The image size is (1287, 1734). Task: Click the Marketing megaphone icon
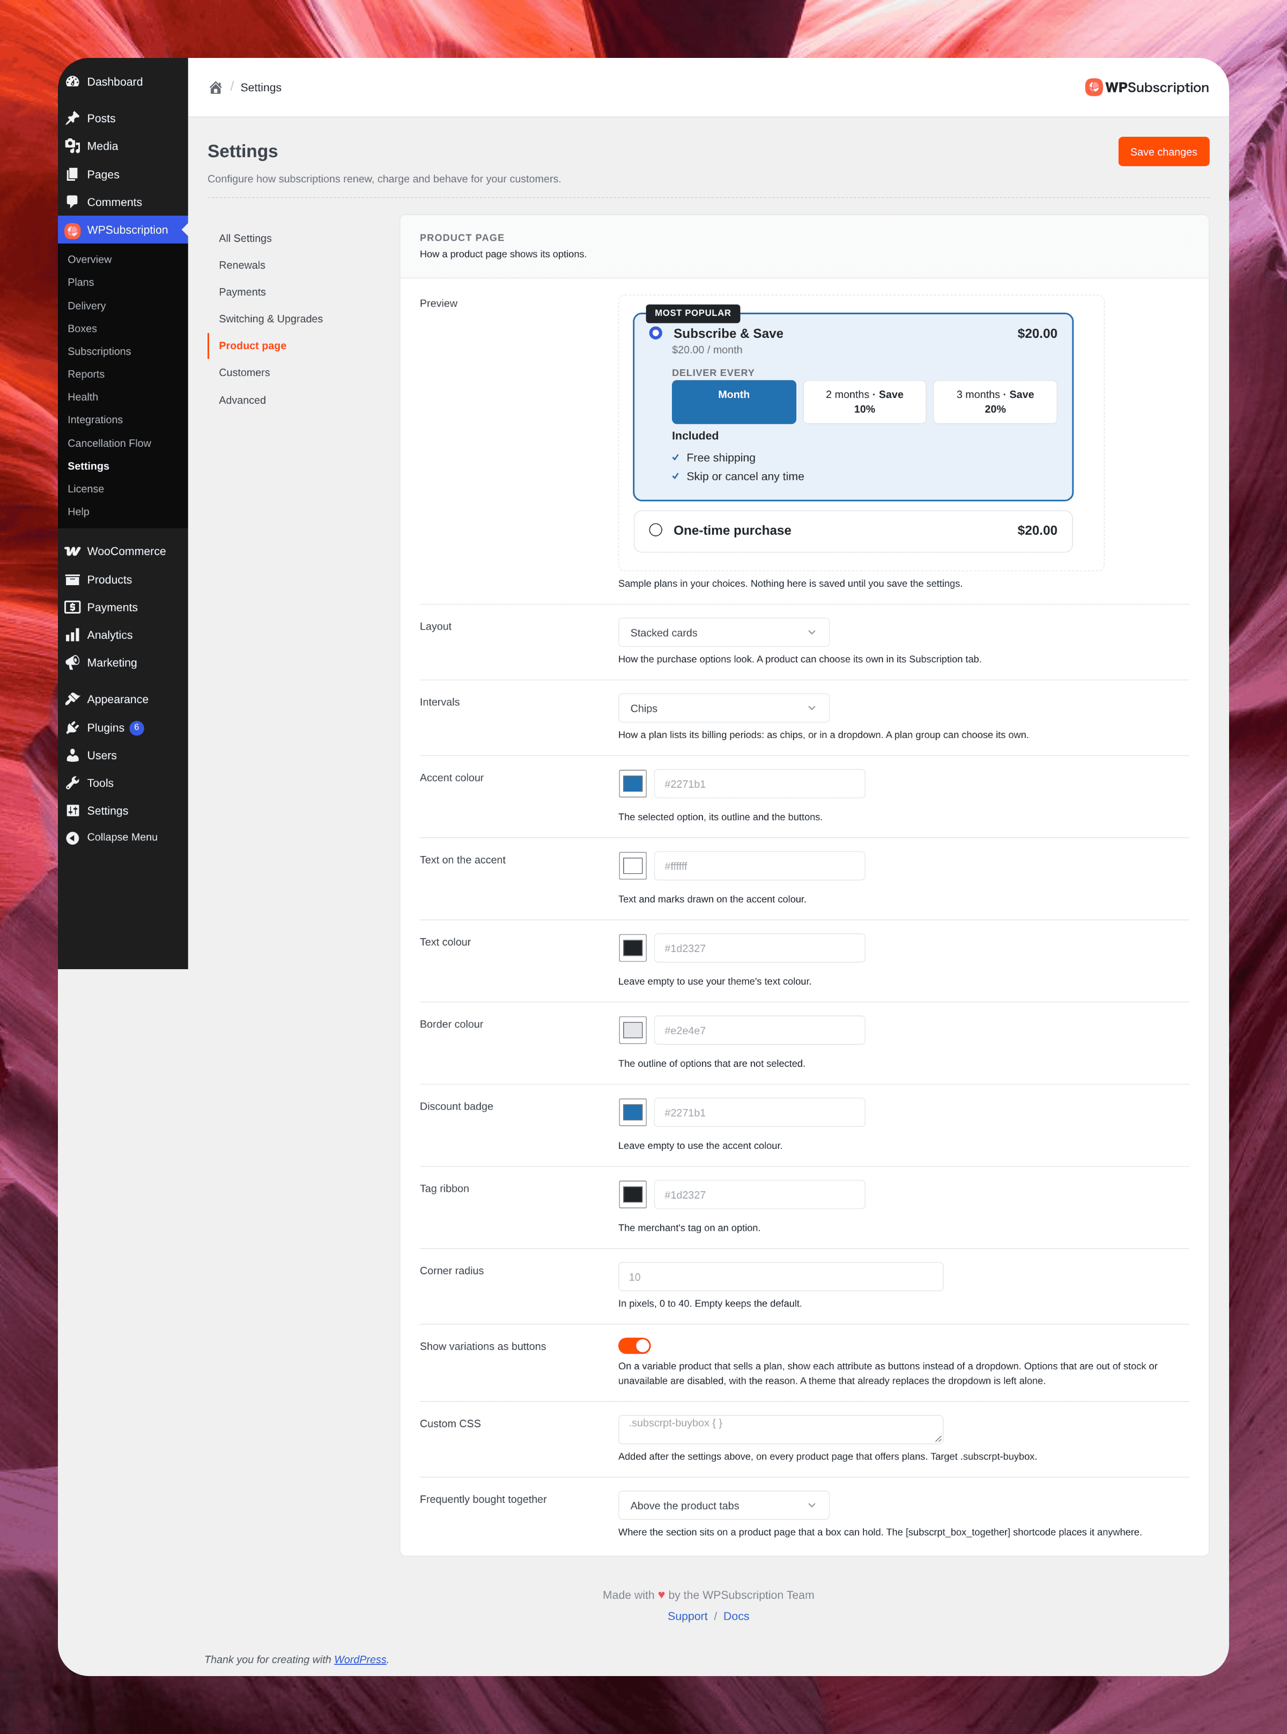coord(72,662)
